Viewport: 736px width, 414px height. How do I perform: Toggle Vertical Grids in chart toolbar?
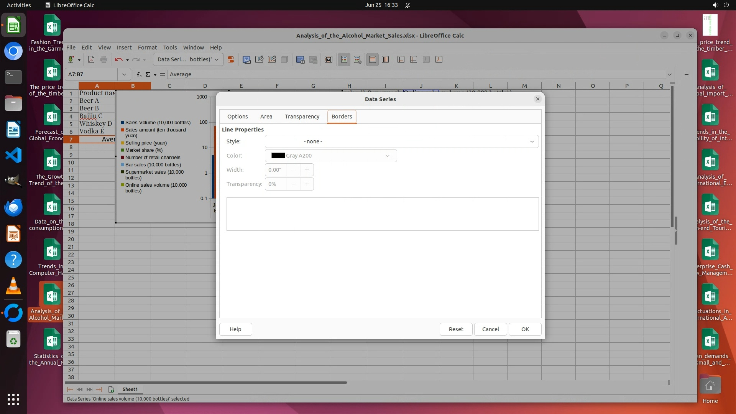(x=385, y=59)
